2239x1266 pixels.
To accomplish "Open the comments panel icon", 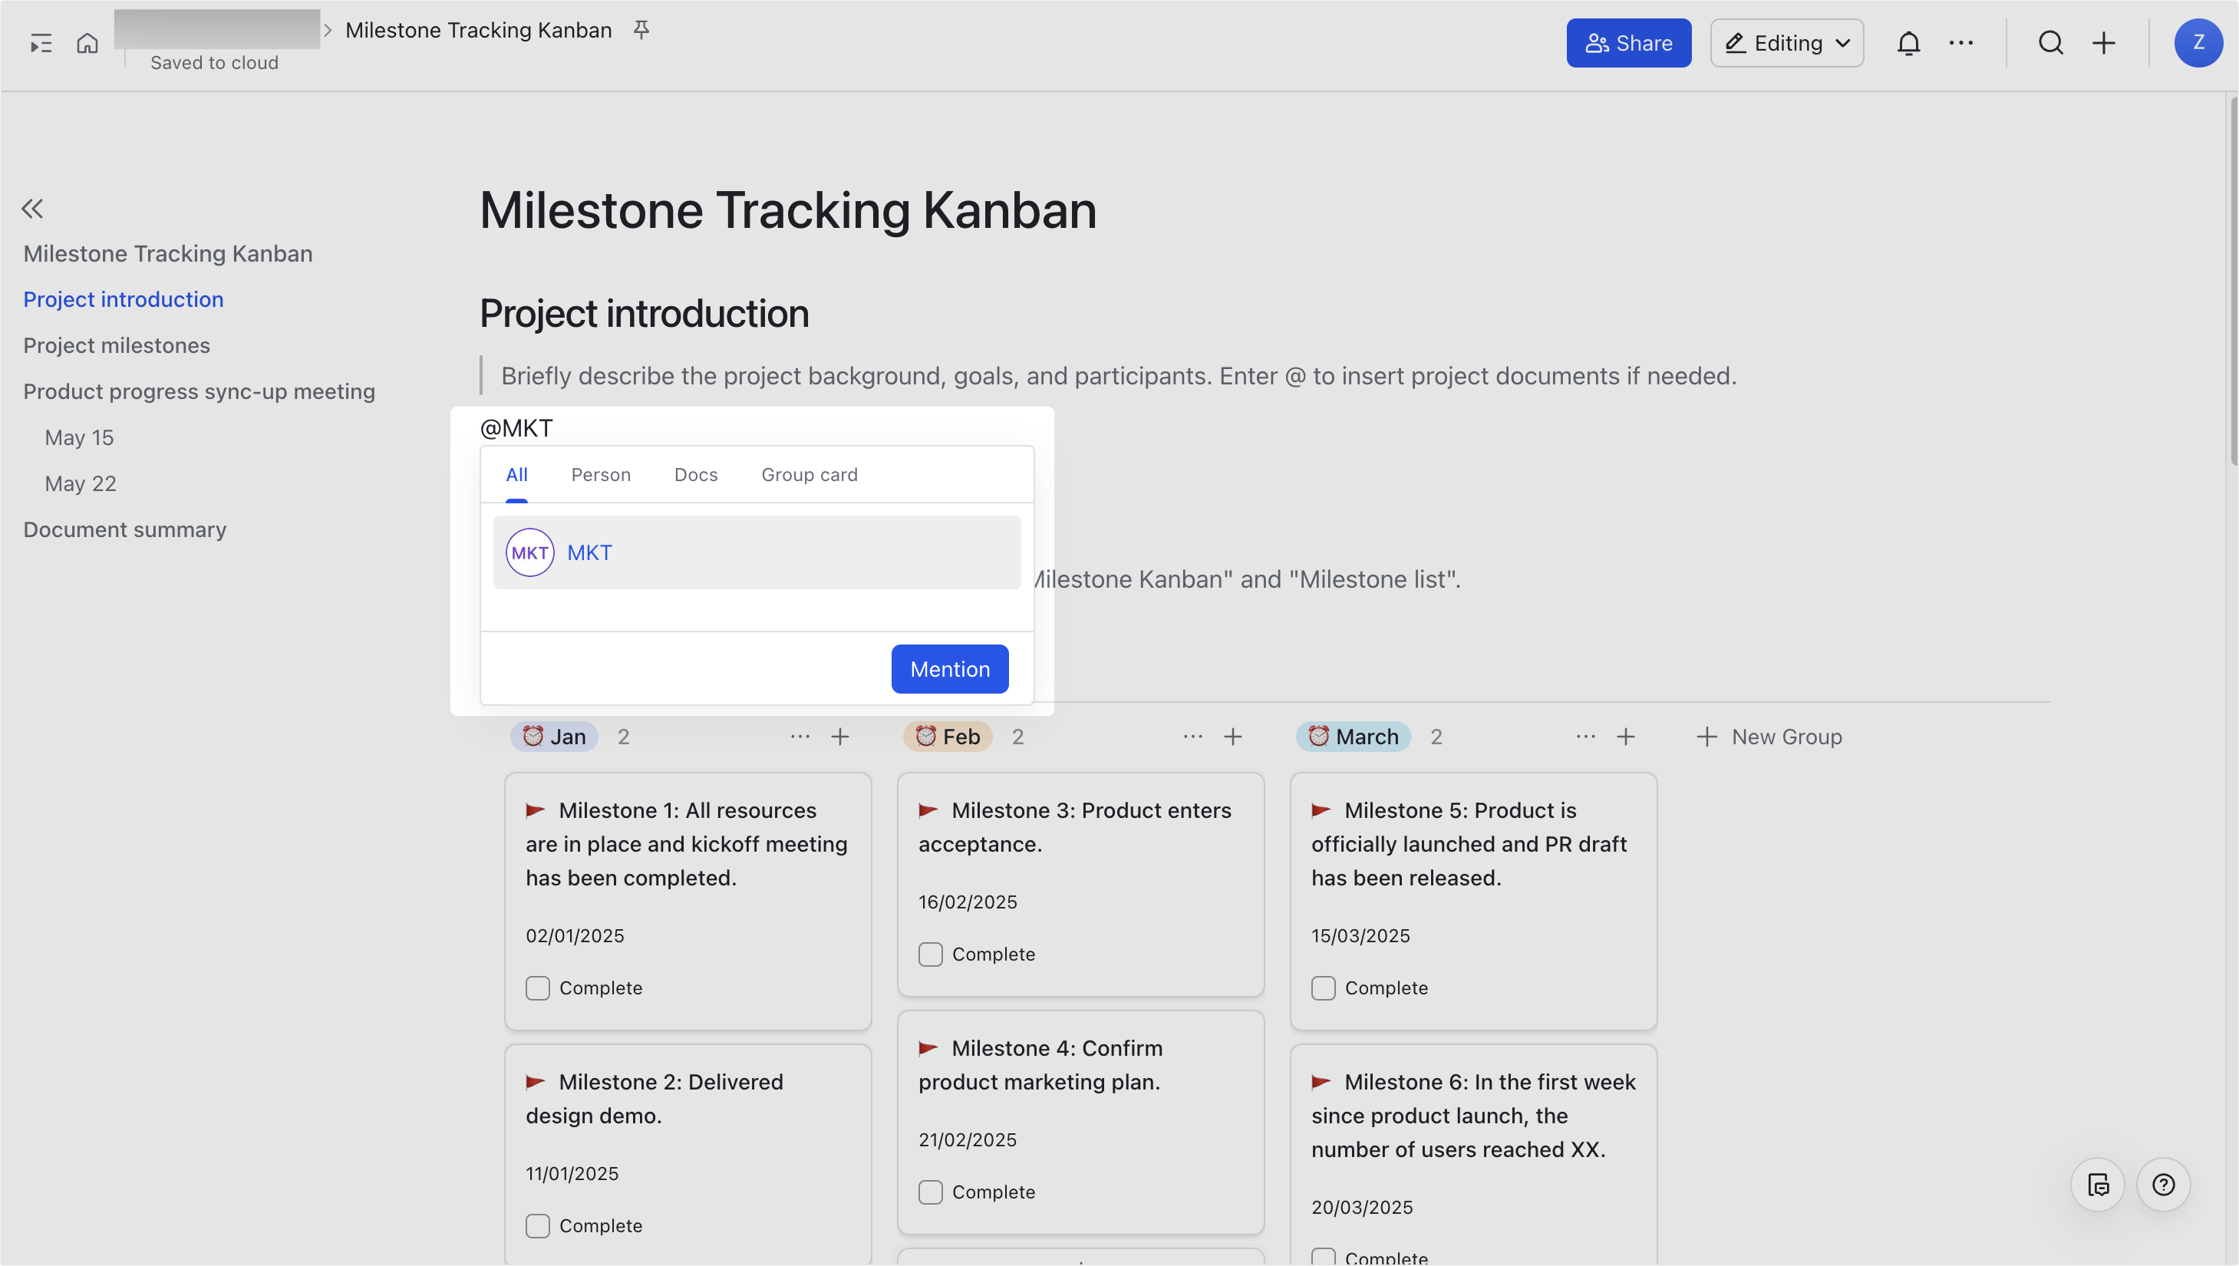I will (2097, 1184).
